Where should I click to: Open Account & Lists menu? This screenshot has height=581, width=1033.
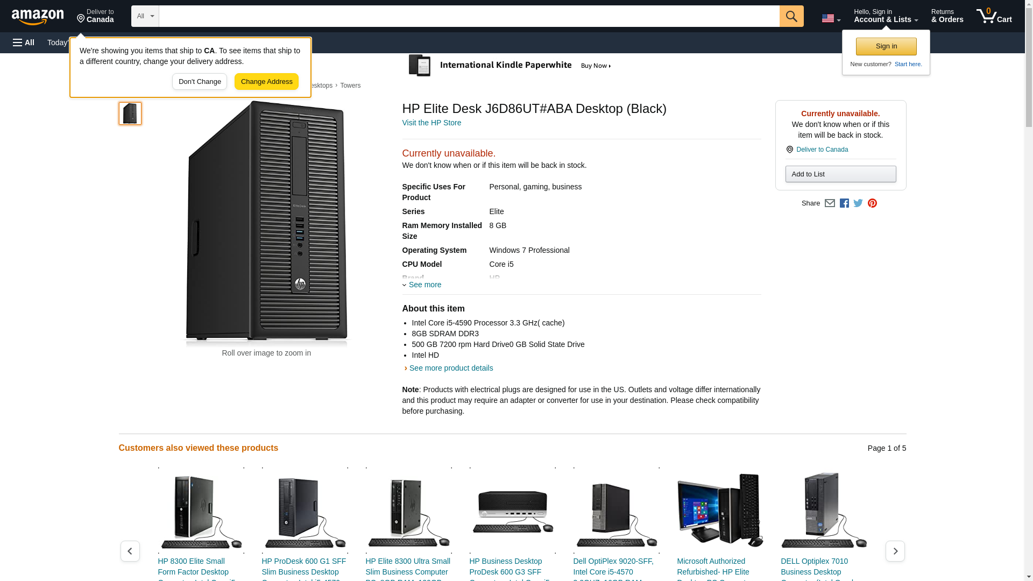point(886,16)
